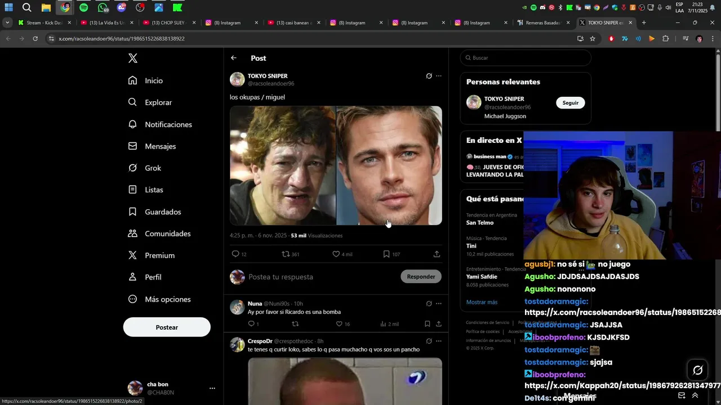Open Premium in the sidebar
Screen dimensions: 721x405
[152, 255]
